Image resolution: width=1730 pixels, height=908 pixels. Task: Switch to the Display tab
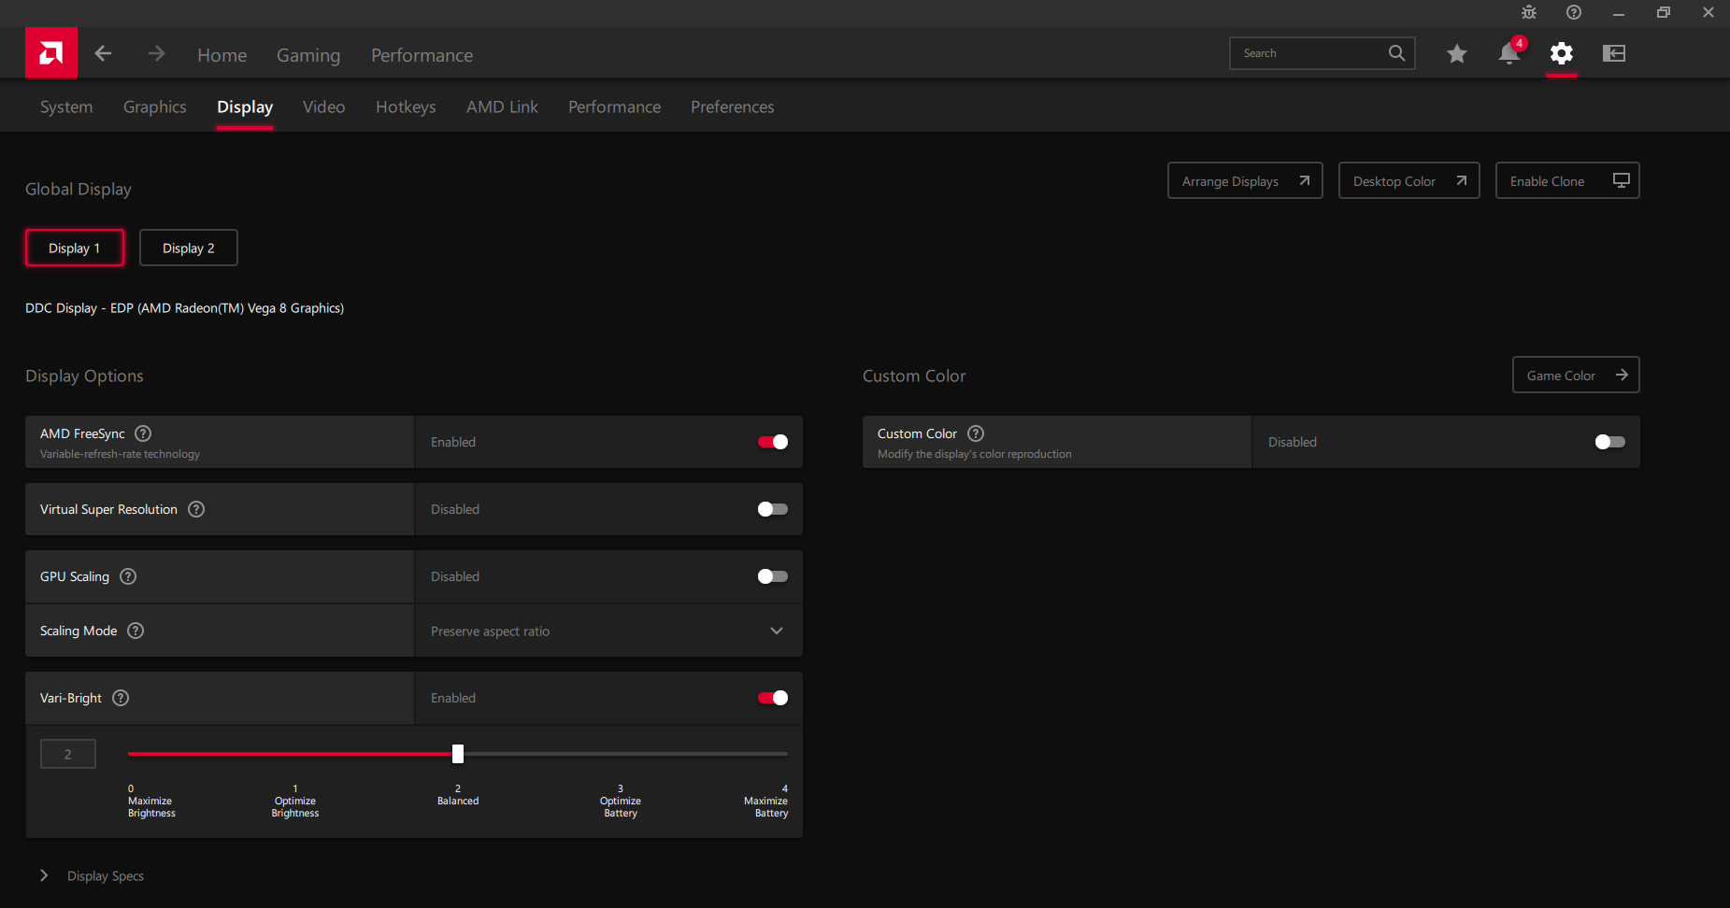coord(245,106)
